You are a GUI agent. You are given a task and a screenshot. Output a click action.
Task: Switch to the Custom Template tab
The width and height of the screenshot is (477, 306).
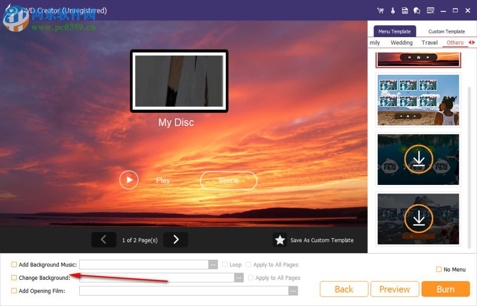(446, 31)
